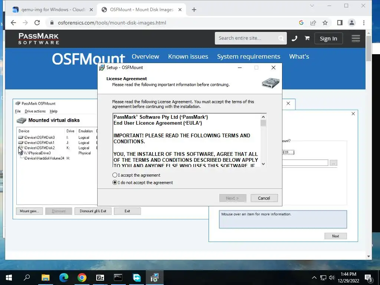
Task: Close the OSFMount browser tab
Action: pyautogui.click(x=180, y=10)
